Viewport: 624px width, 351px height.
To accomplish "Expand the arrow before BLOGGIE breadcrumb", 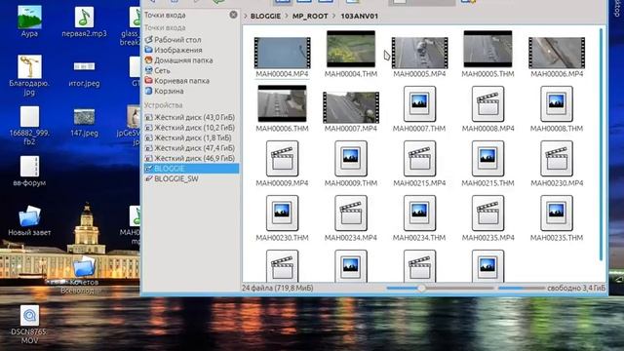I will click(x=245, y=17).
